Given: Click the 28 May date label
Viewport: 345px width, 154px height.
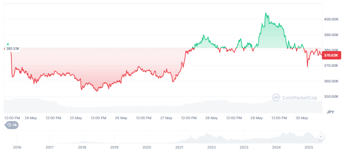Looking at the screenshot, I should click(211, 118).
